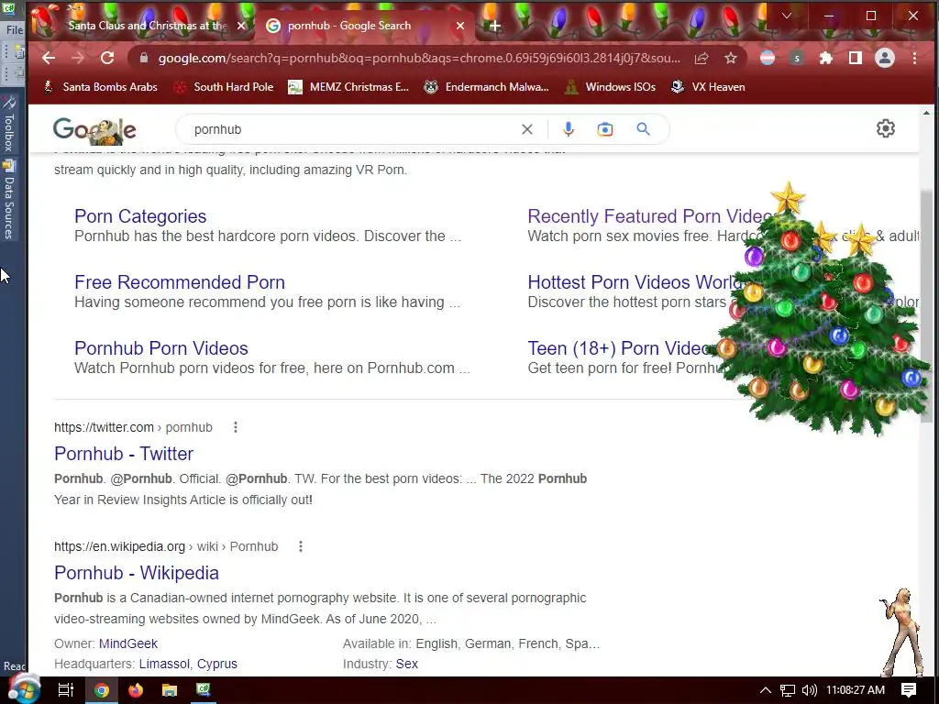
Task: Open File menu in the background window
Action: point(15,29)
